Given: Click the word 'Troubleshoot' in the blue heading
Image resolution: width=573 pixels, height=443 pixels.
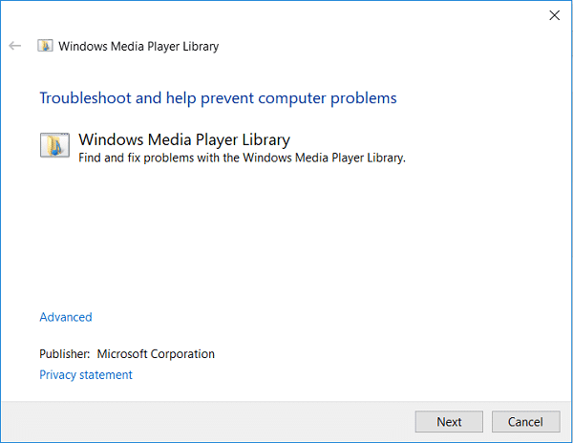Looking at the screenshot, I should pyautogui.click(x=80, y=98).
